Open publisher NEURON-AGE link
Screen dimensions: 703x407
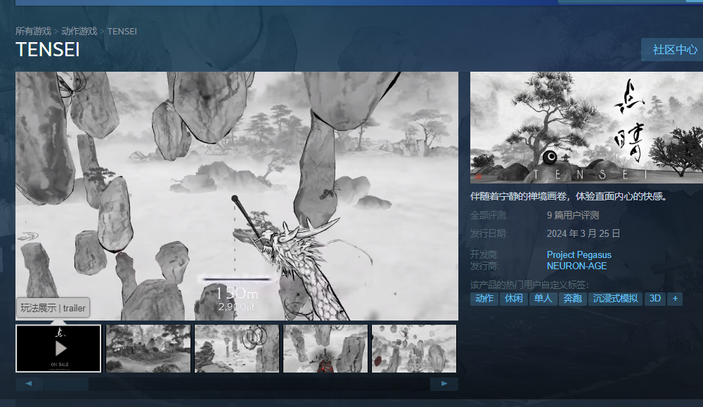click(x=576, y=266)
